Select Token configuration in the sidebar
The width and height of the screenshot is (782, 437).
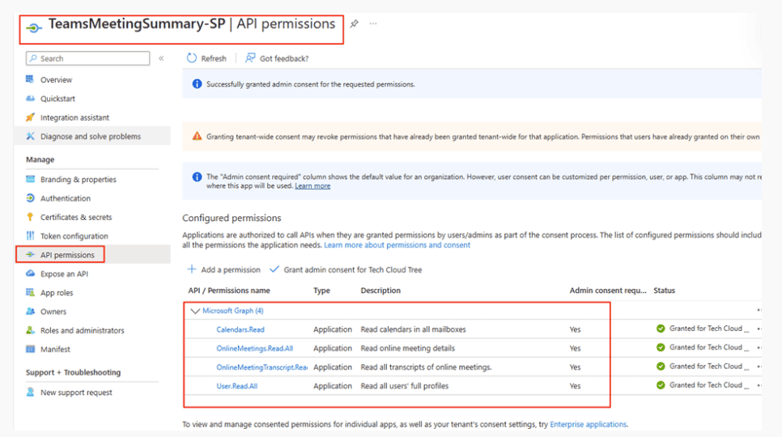point(74,236)
